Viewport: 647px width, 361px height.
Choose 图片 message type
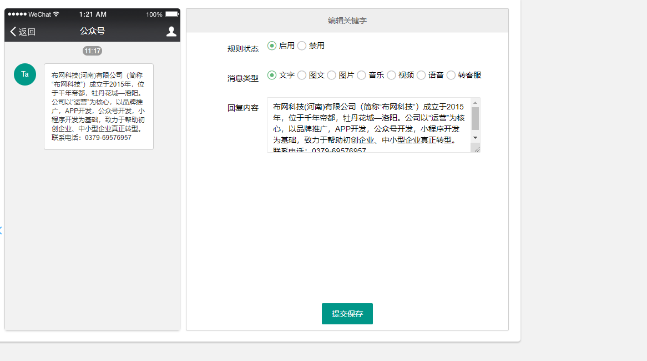tap(331, 75)
